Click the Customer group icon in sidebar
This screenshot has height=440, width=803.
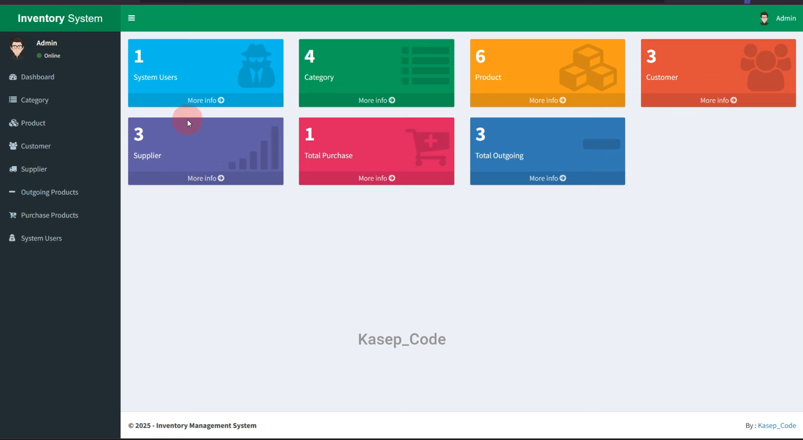click(13, 146)
